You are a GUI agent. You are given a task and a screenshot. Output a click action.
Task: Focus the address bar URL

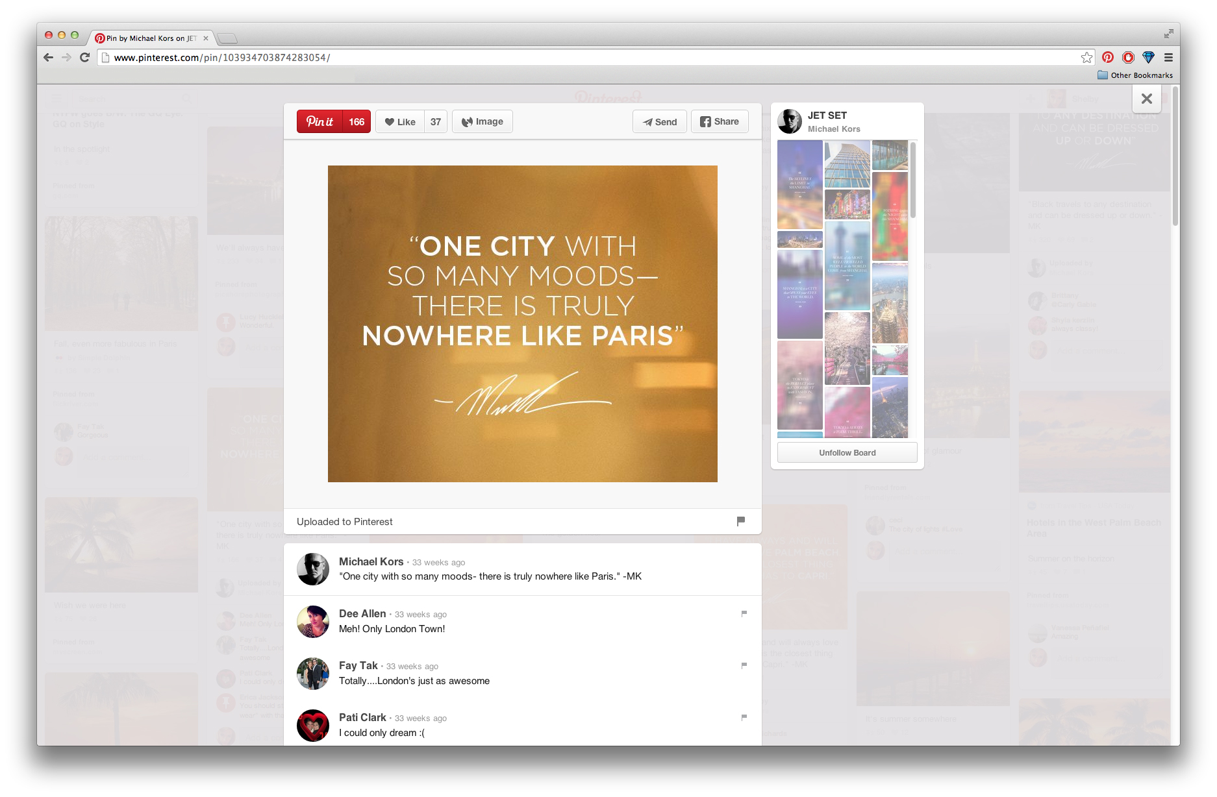tap(595, 57)
